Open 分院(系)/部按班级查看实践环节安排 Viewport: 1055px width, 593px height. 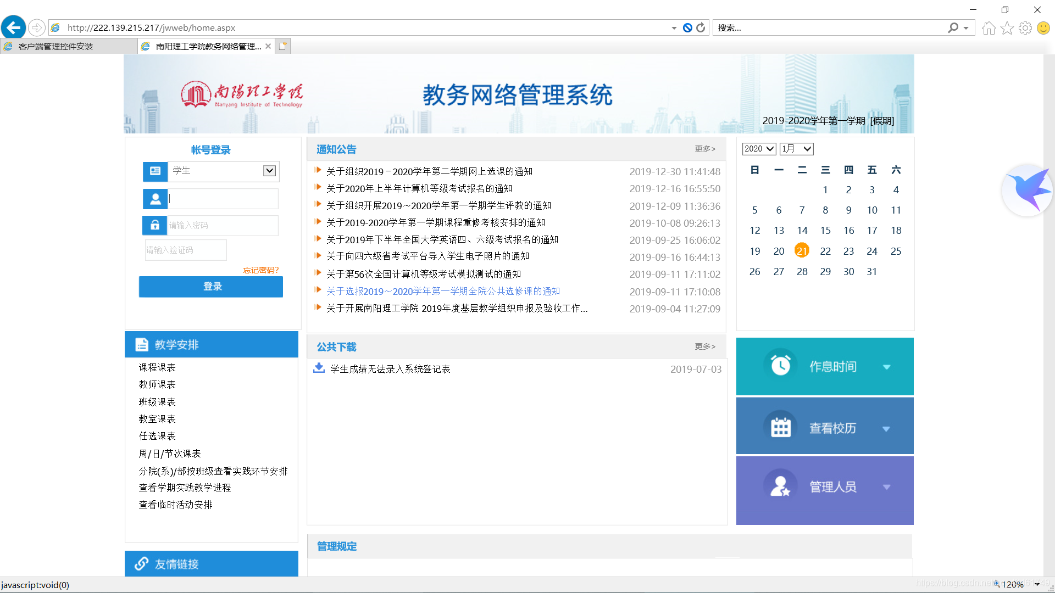coord(213,471)
